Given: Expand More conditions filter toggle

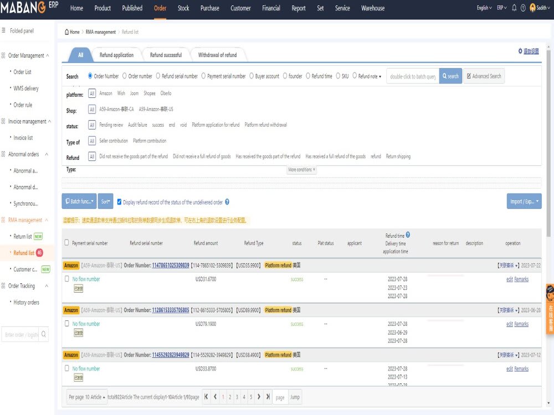Looking at the screenshot, I should 301,170.
